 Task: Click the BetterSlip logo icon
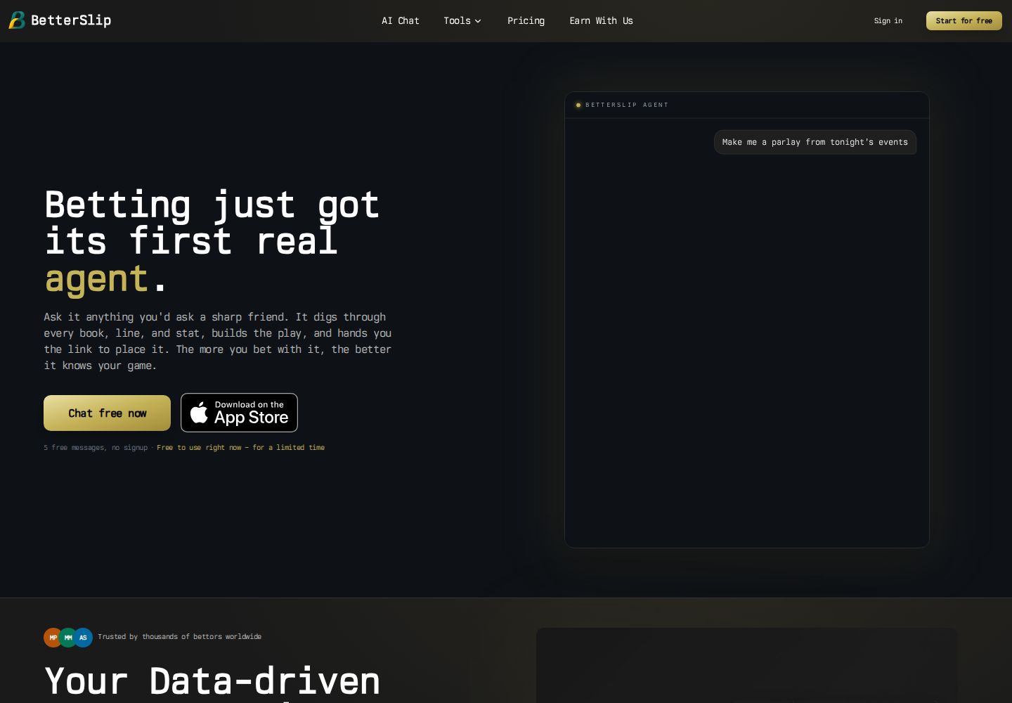tap(17, 20)
